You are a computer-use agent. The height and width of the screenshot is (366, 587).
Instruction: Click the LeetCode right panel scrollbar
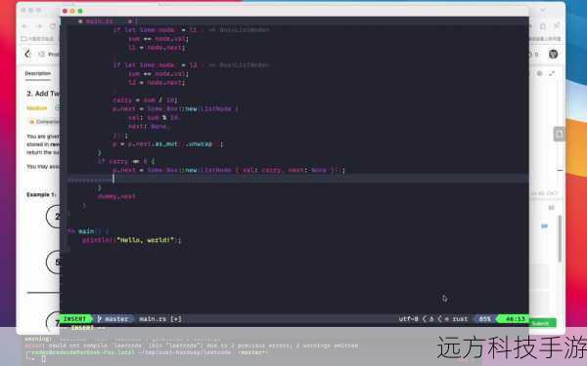pos(560,239)
